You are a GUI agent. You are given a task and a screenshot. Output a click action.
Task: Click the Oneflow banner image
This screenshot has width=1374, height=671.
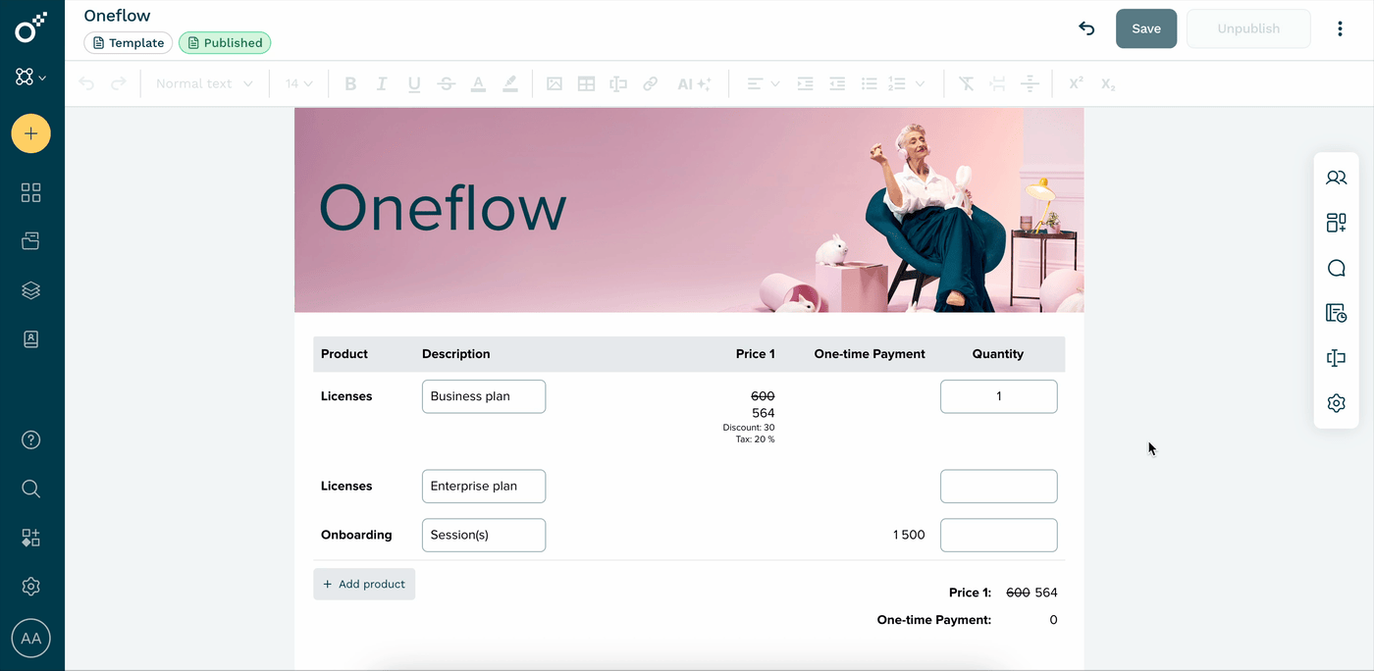[x=689, y=210]
